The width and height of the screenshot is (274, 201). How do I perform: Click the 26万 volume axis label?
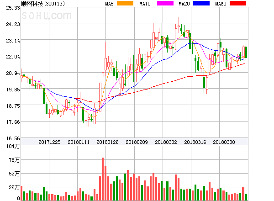[14, 187]
